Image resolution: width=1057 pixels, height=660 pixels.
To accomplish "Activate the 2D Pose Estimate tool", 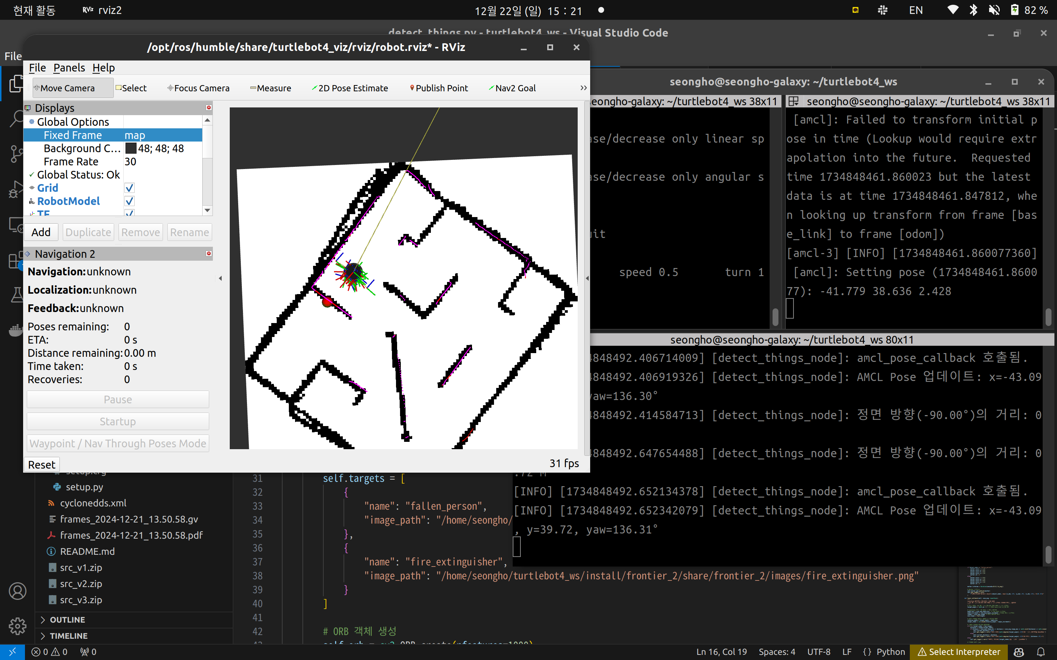I will 349,88.
